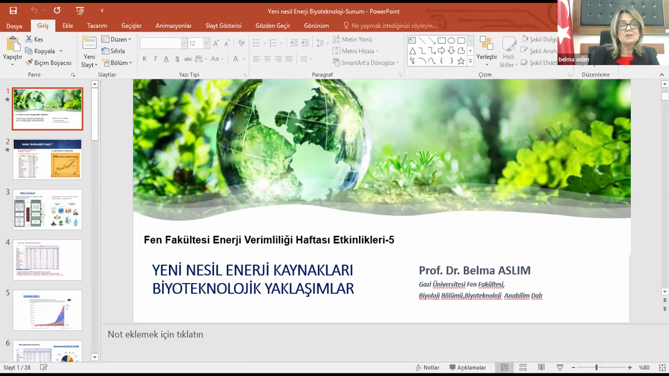Click Kes (cut) button
Viewport: 669px width, 376px height.
coord(34,39)
